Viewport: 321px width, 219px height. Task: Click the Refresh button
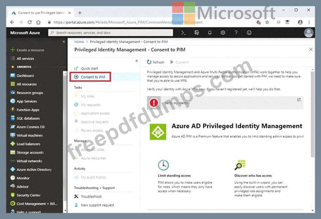[156, 62]
